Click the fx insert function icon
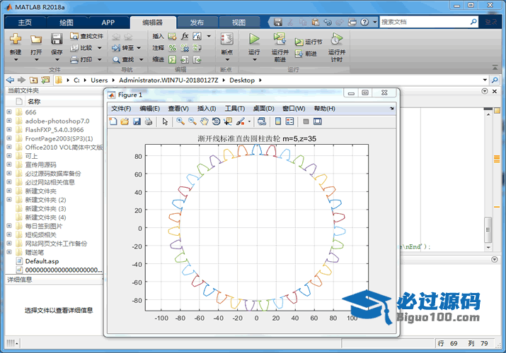 pos(185,36)
